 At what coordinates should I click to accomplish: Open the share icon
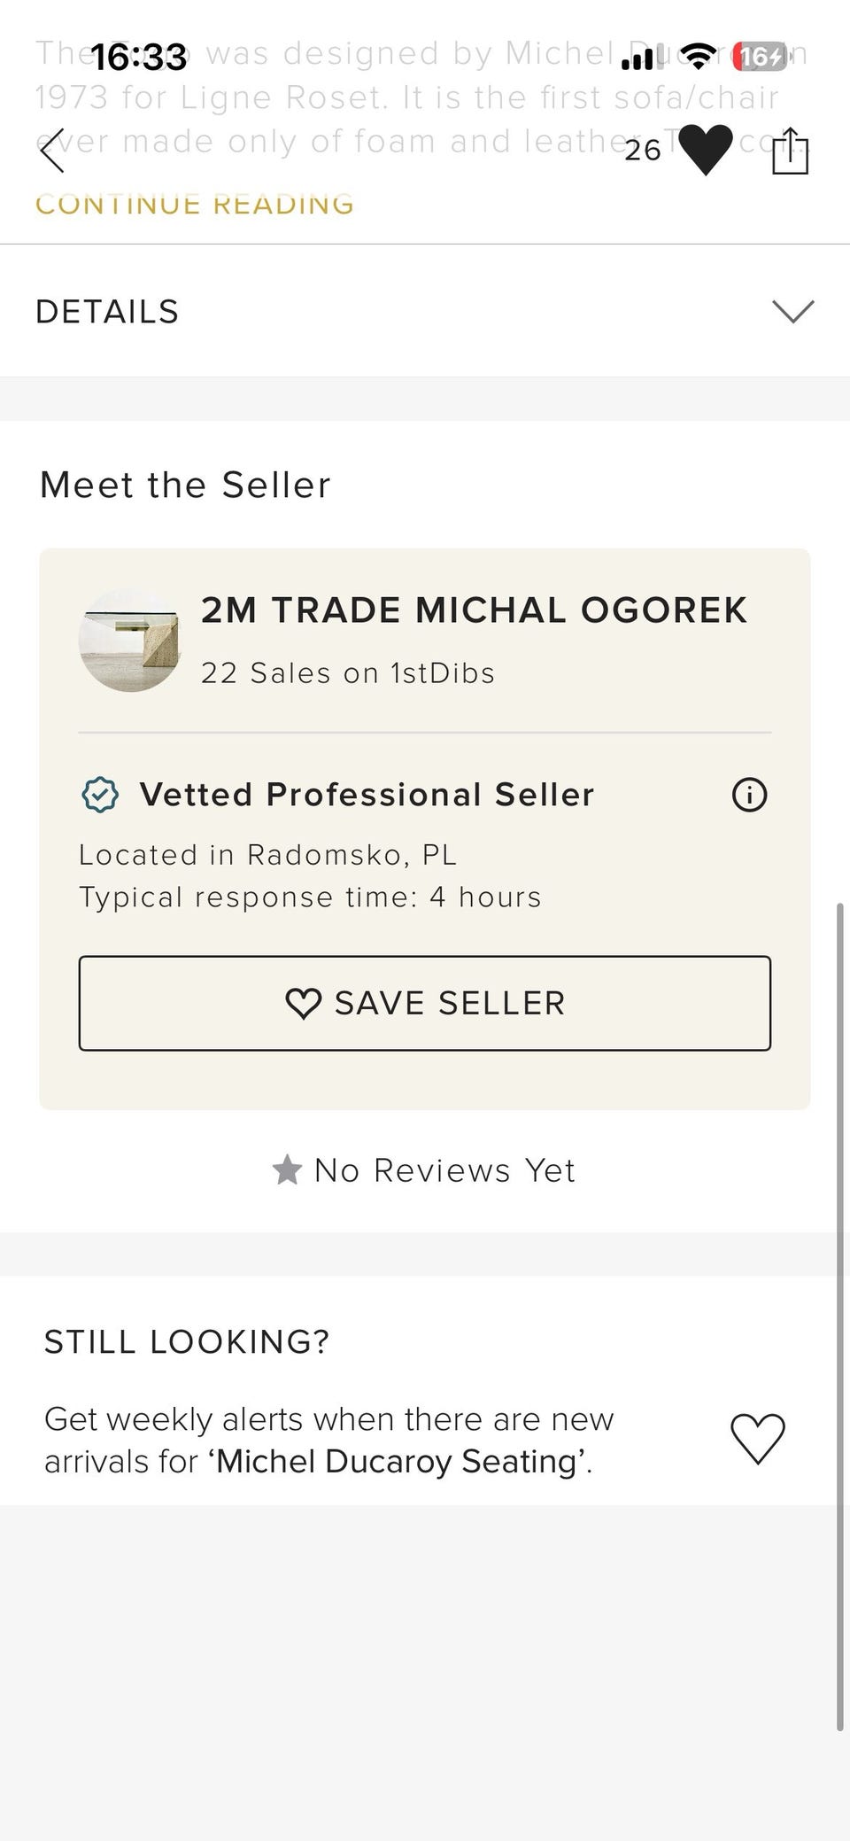pyautogui.click(x=790, y=151)
